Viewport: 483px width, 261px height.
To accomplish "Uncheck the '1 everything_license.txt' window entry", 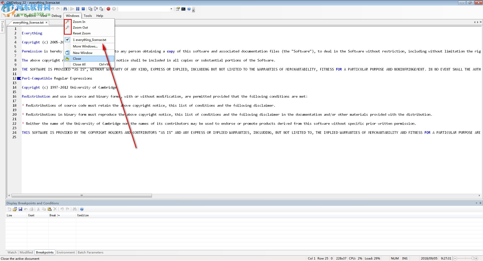I will click(x=67, y=39).
